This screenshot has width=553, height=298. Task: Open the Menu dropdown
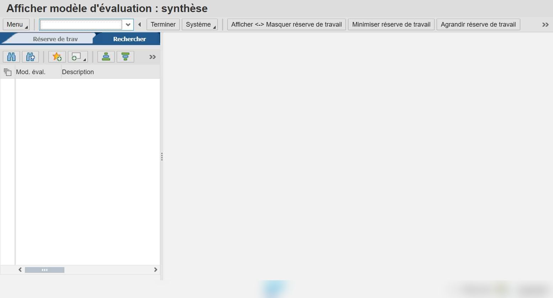(x=16, y=24)
